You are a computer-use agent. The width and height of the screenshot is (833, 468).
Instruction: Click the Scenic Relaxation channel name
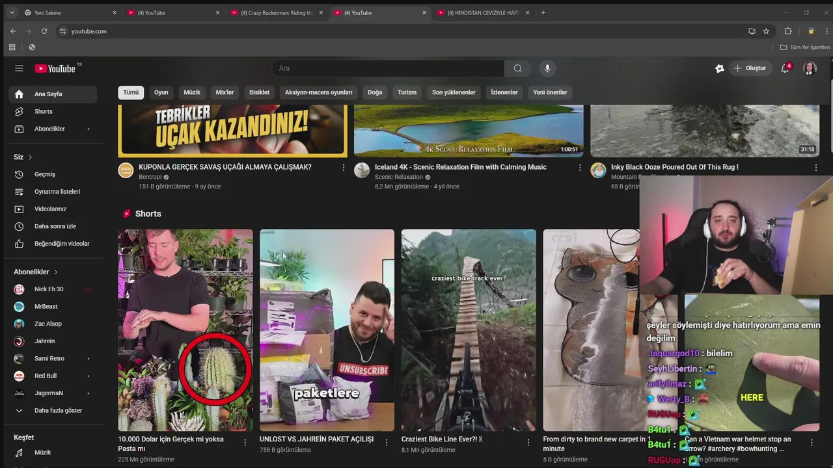tap(399, 177)
